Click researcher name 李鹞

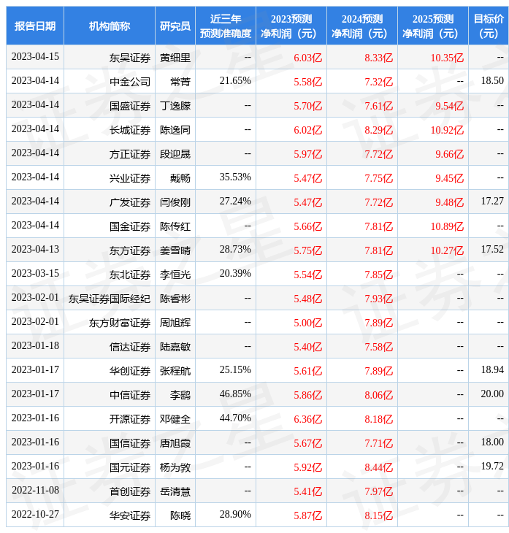tap(180, 395)
